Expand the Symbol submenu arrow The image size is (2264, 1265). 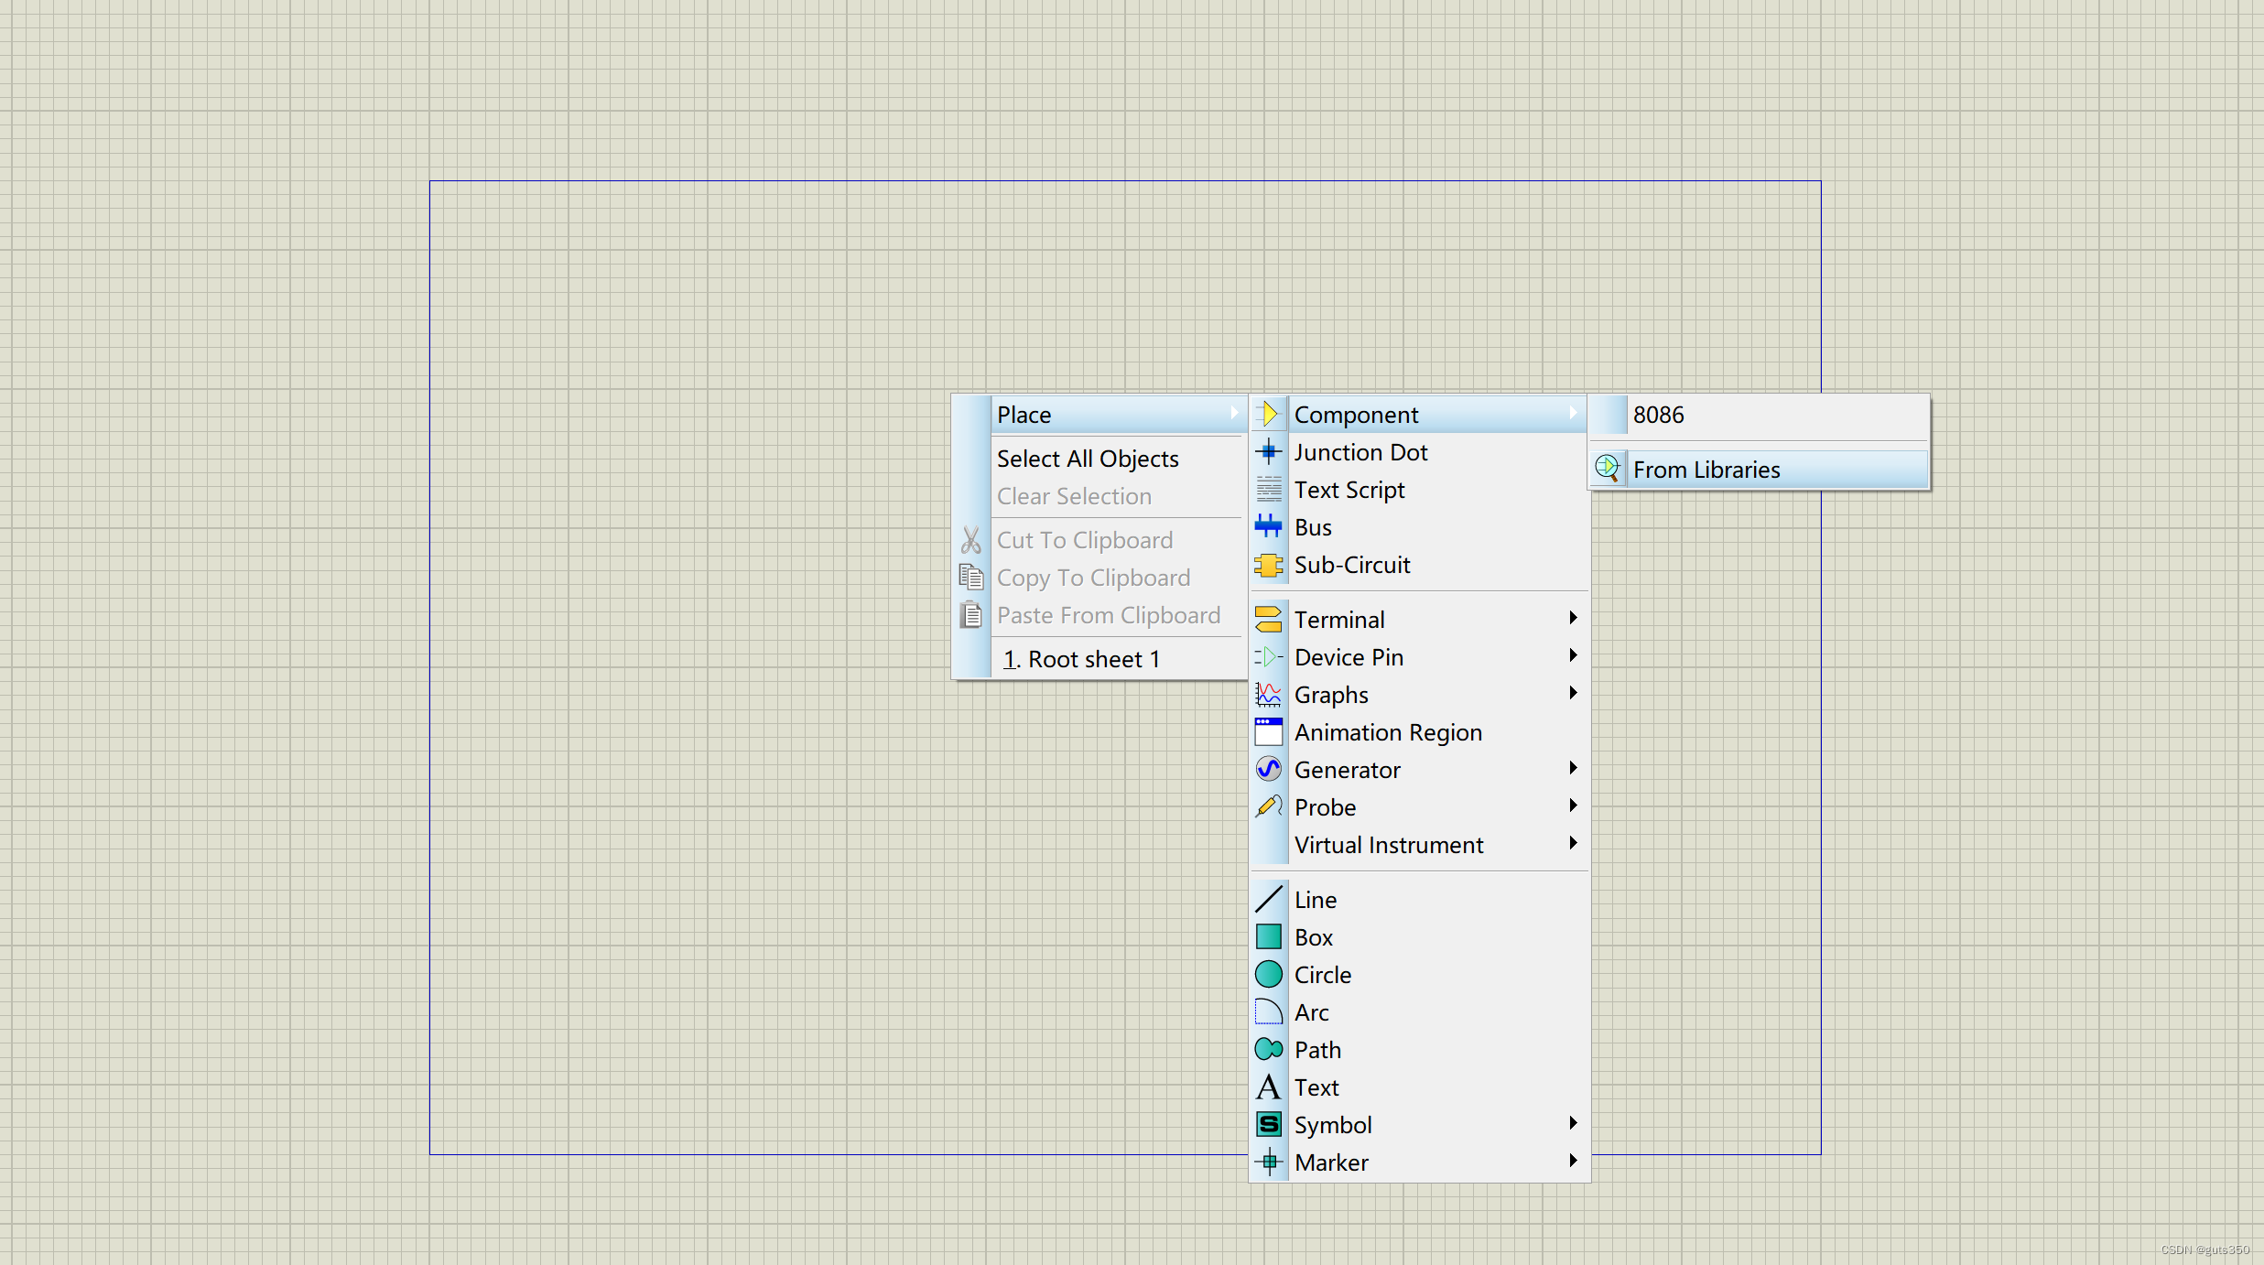click(x=1573, y=1124)
